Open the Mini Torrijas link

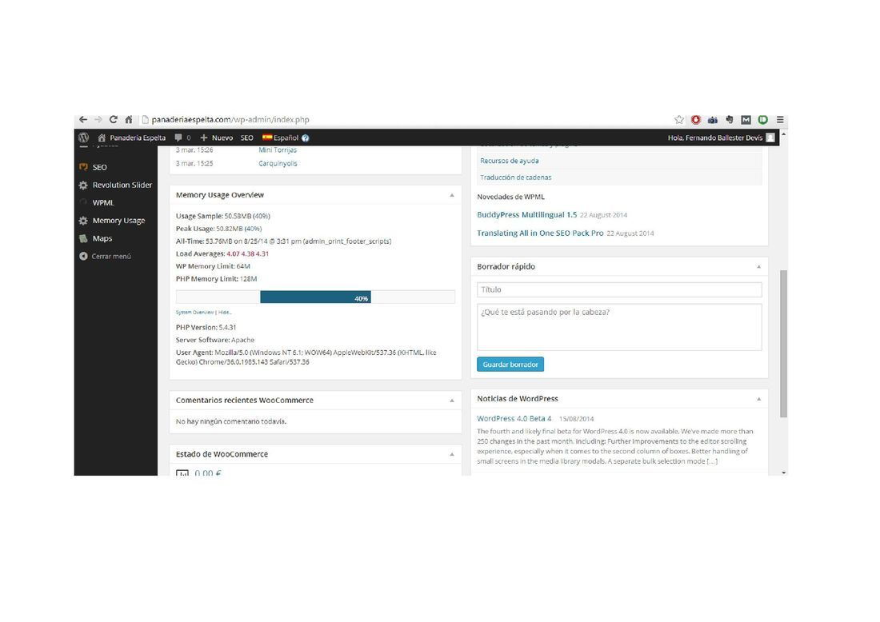[x=278, y=150]
